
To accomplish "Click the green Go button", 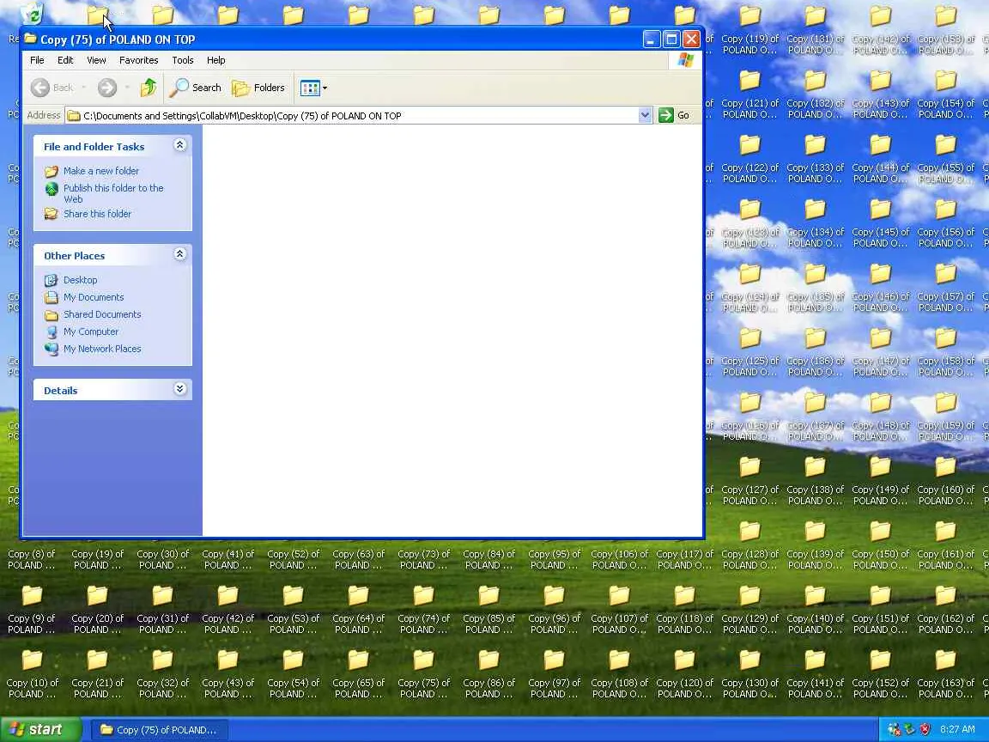I will [674, 115].
